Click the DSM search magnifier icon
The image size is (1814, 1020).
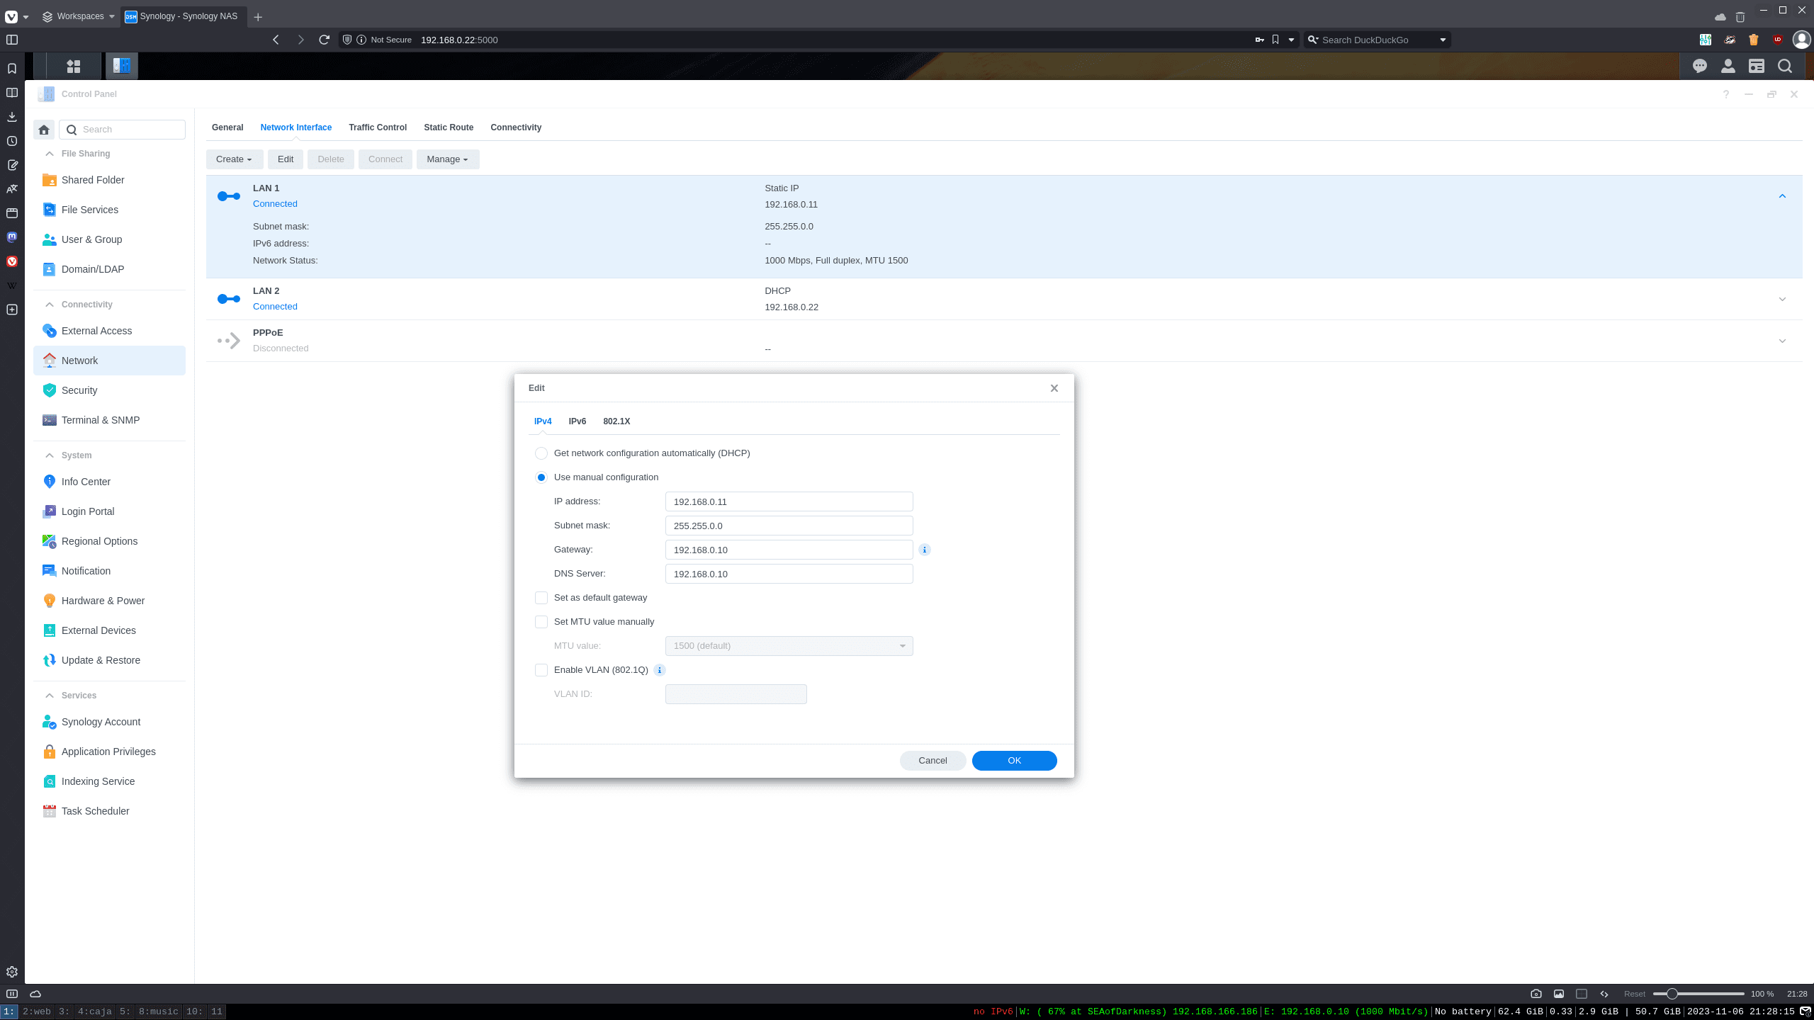tap(1784, 67)
